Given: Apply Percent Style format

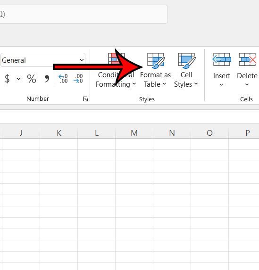Looking at the screenshot, I should tap(32, 79).
